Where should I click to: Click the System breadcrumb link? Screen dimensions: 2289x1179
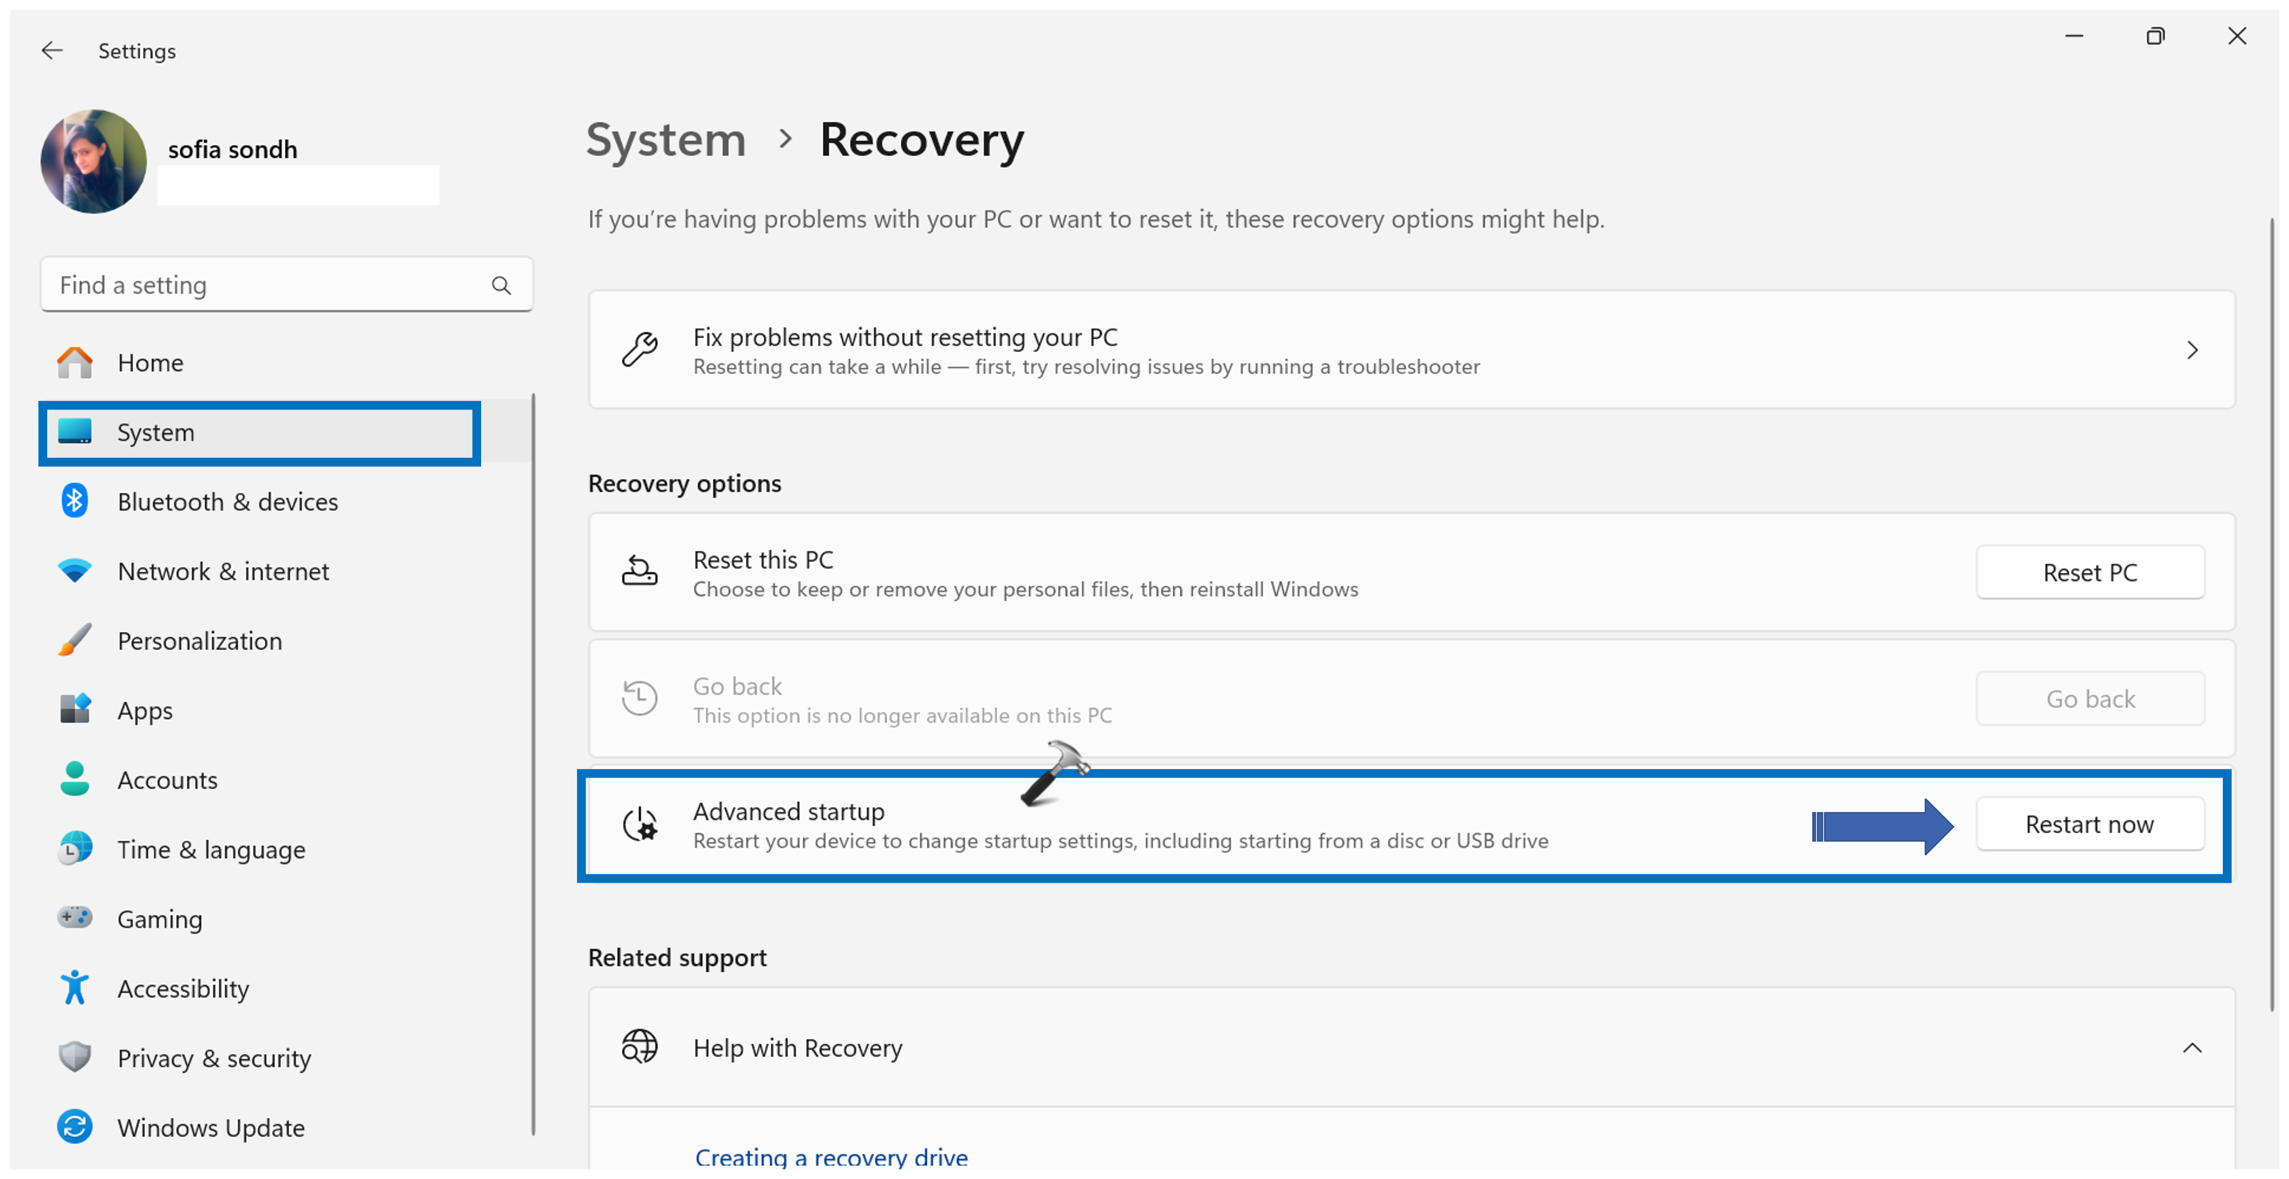[666, 141]
